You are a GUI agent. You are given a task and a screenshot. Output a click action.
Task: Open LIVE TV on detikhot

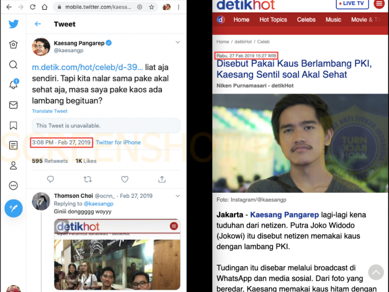pos(352,3)
